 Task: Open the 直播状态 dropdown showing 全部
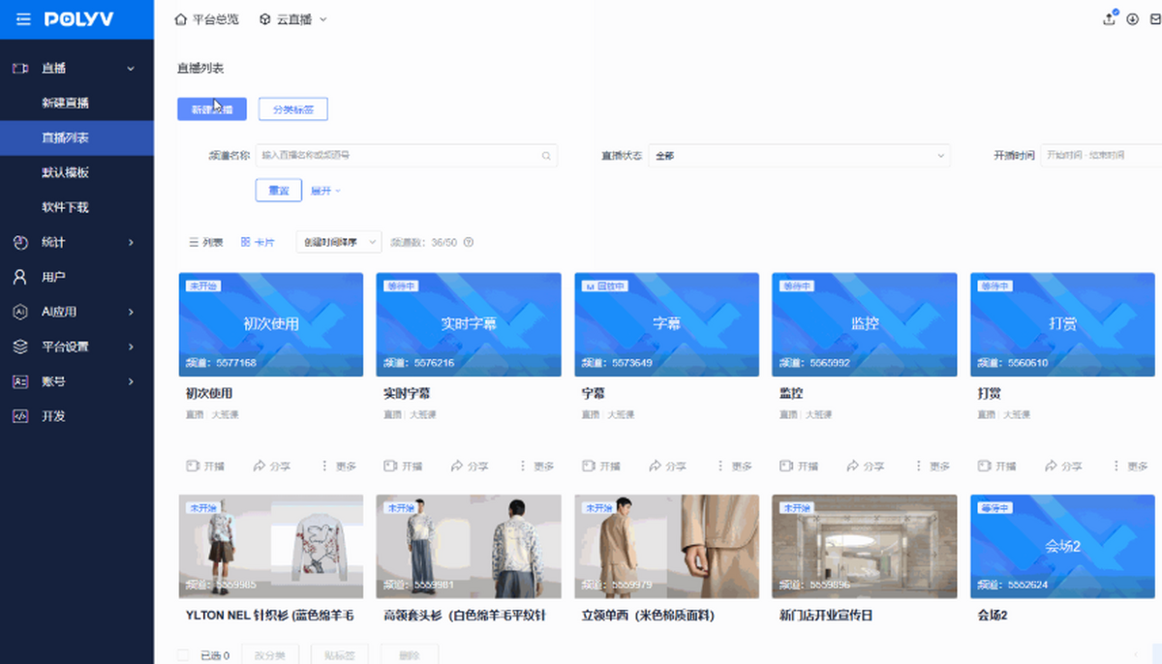point(799,156)
